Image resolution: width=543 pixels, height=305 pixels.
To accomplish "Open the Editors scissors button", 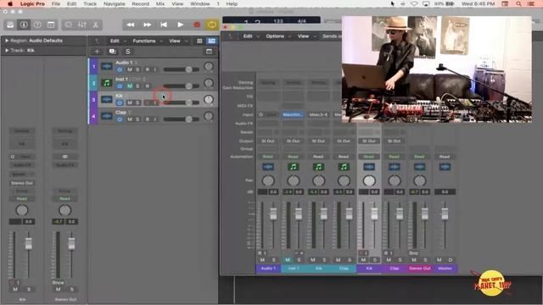I will point(96,25).
